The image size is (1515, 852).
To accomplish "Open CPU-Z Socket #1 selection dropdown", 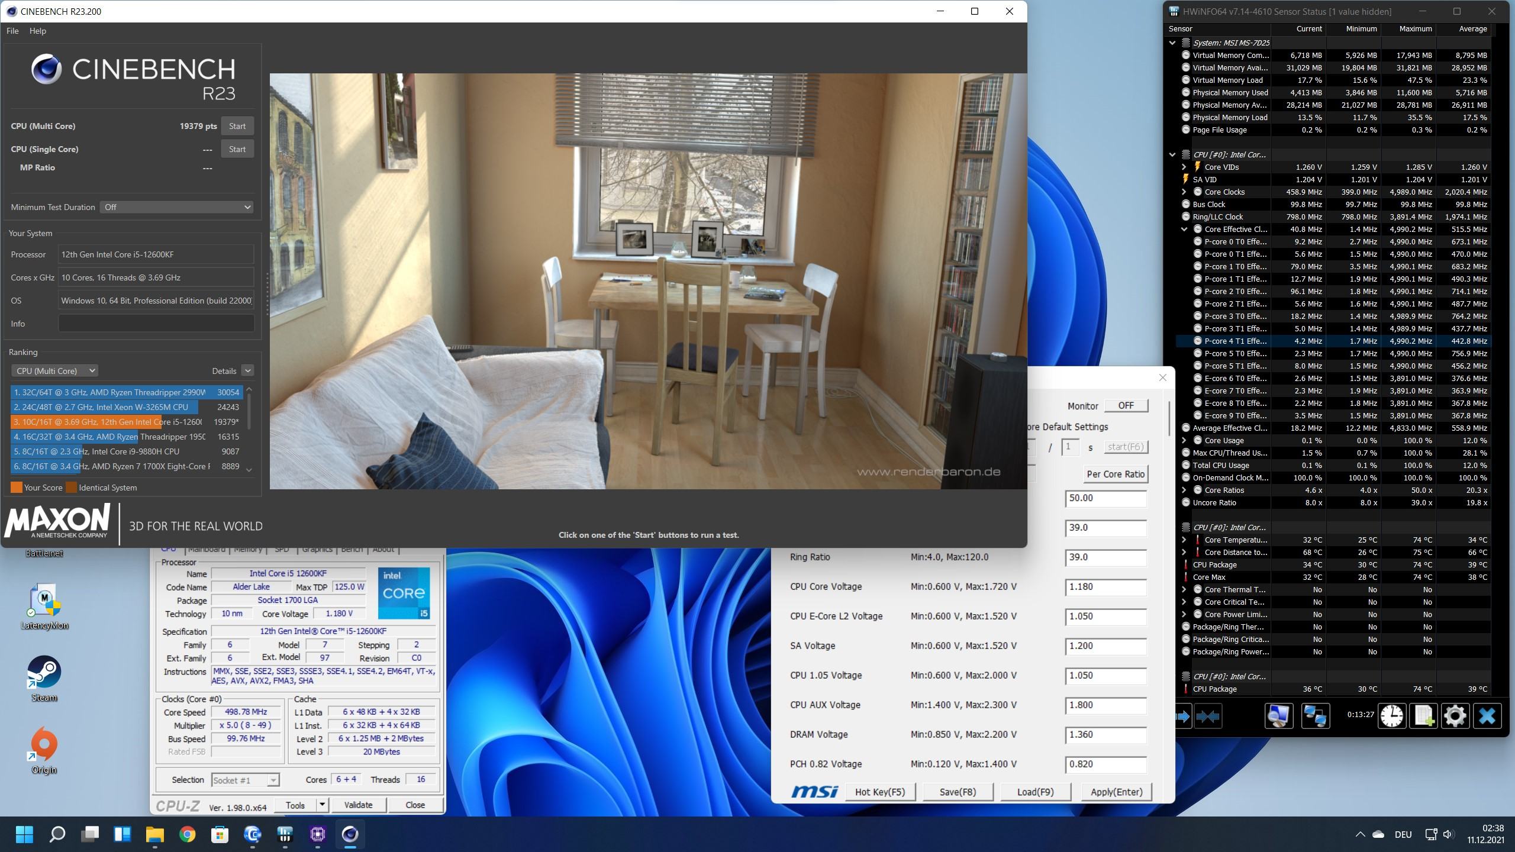I will click(x=245, y=780).
